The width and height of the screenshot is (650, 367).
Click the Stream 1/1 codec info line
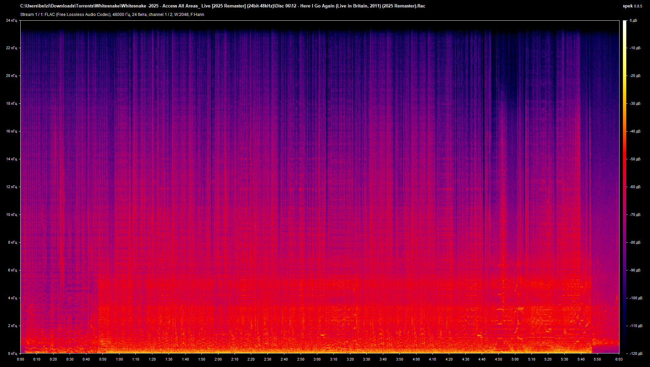click(112, 15)
